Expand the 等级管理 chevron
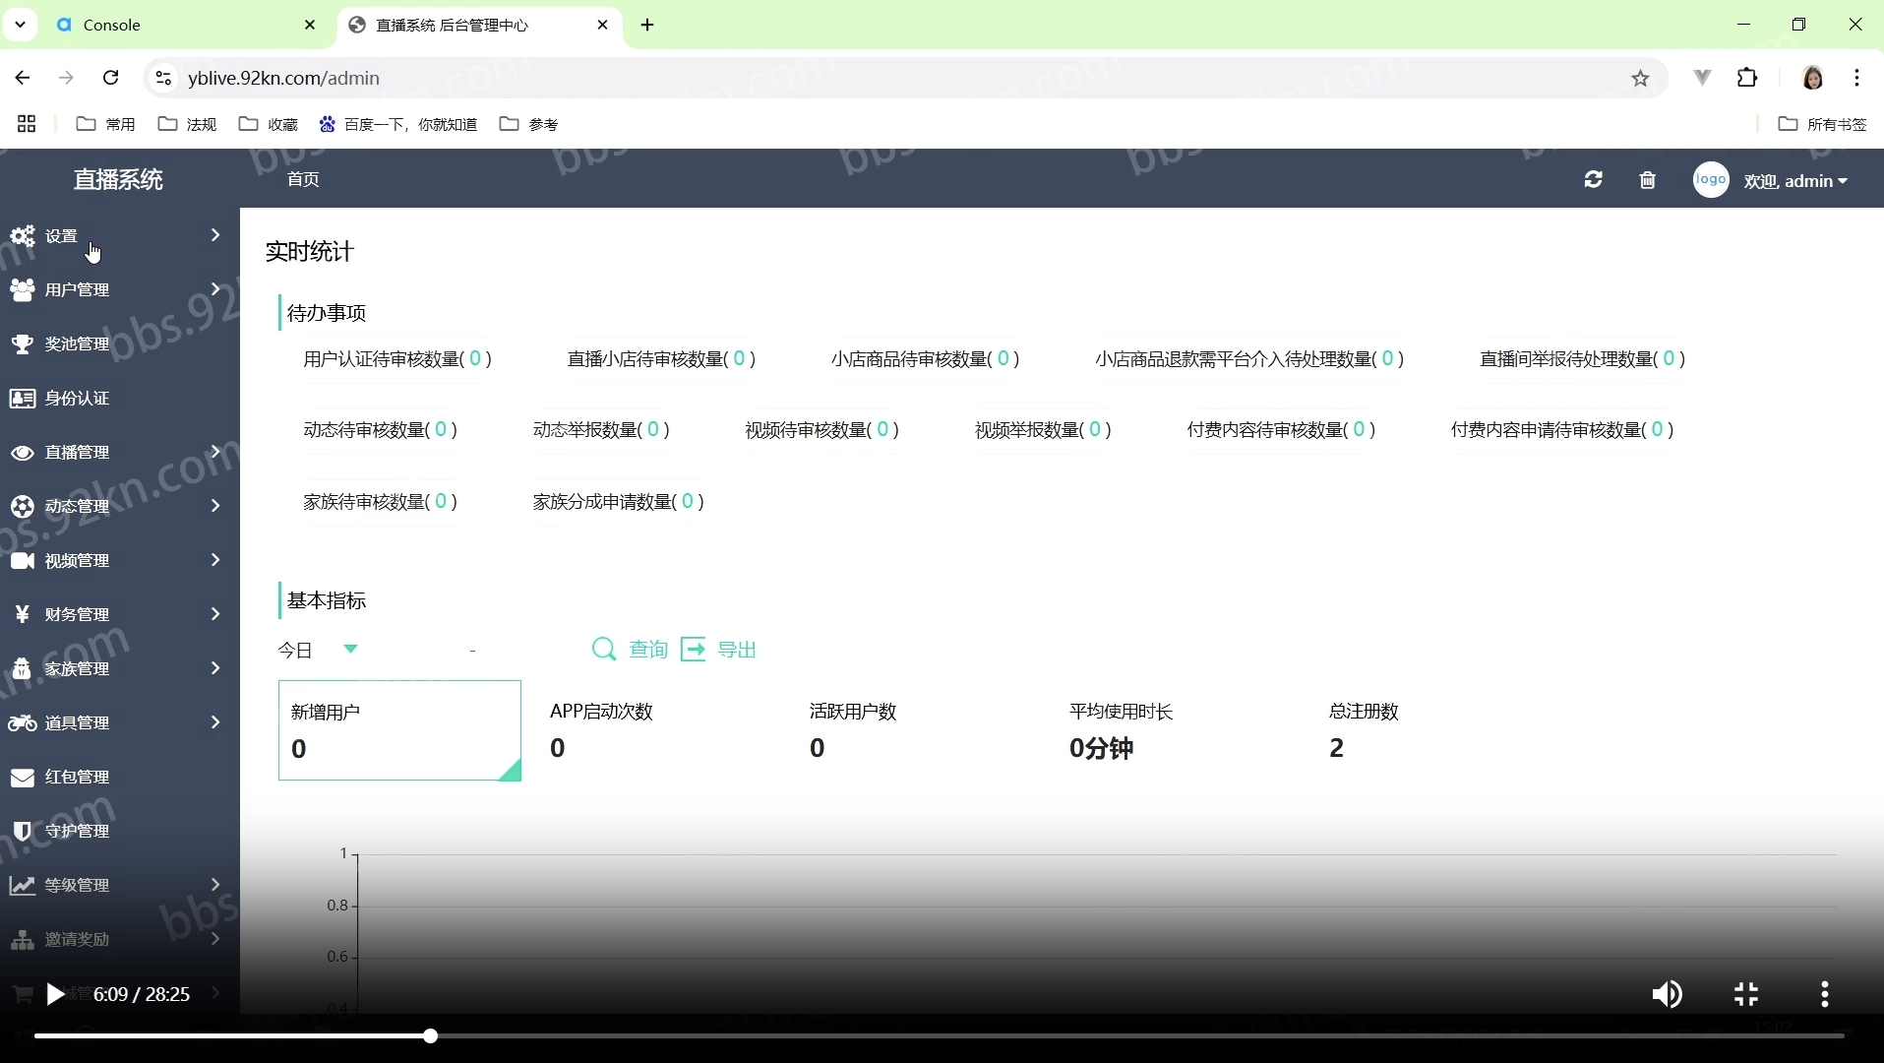Viewport: 1884px width, 1063px height. [215, 884]
